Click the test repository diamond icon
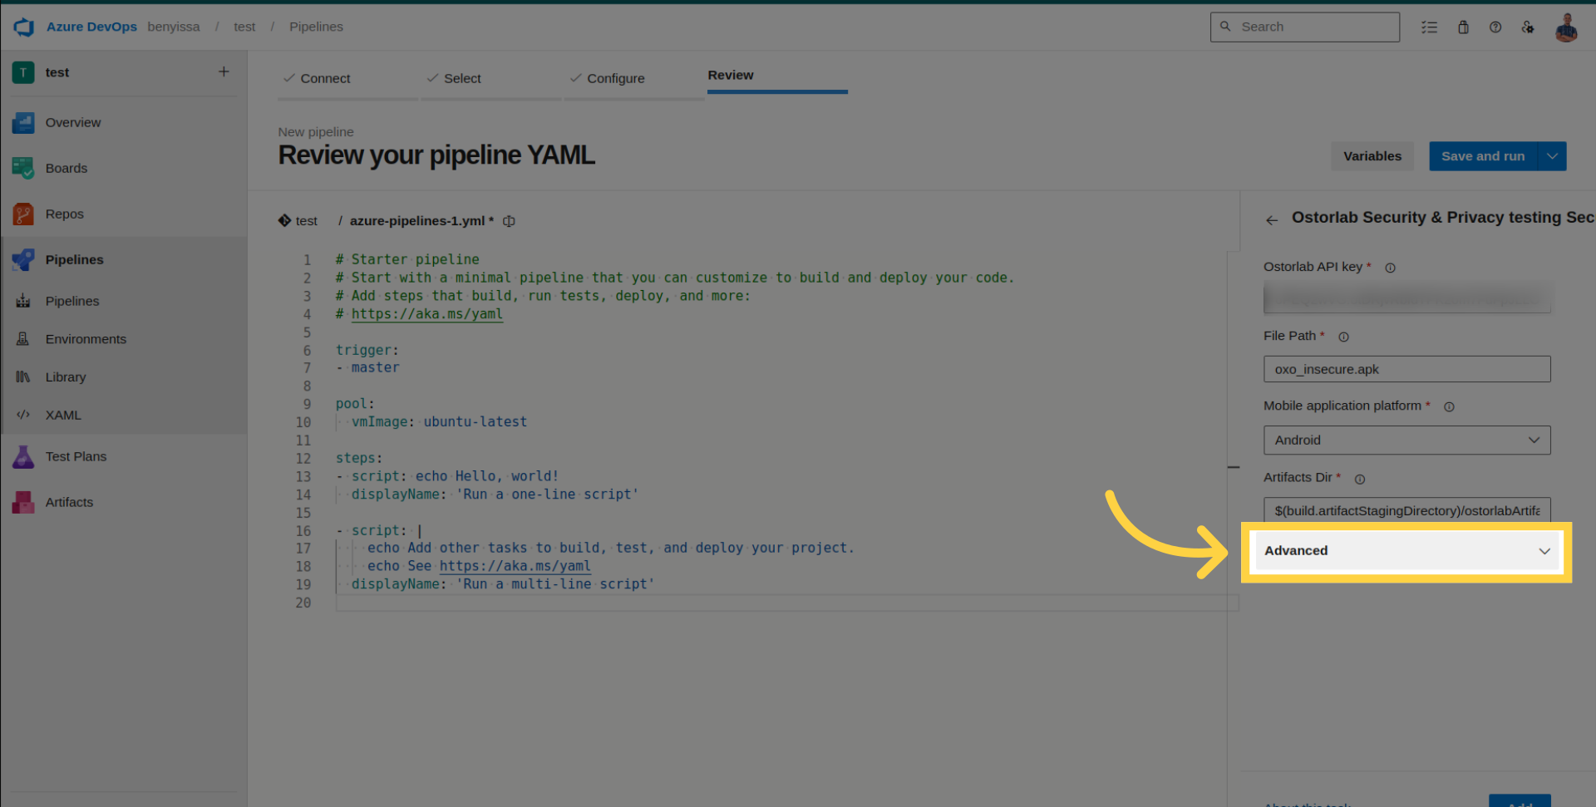The image size is (1596, 807). (284, 220)
